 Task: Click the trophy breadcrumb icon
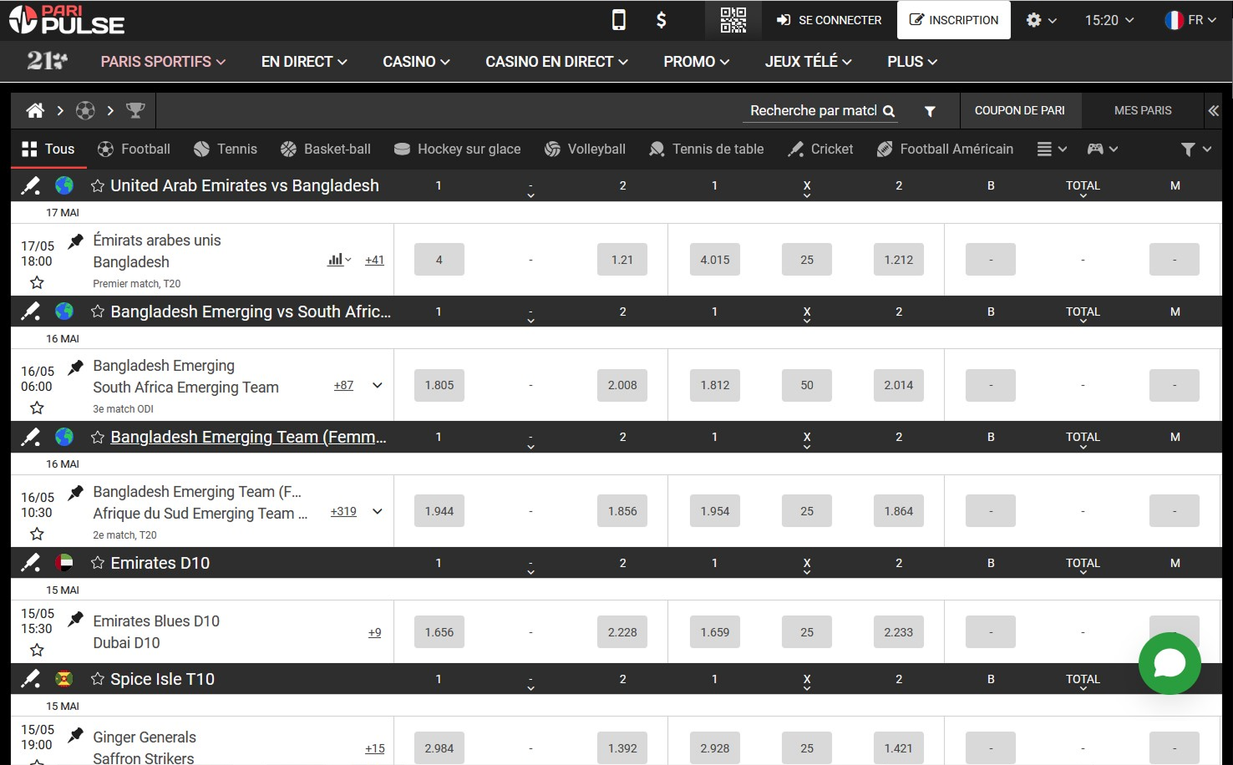135,110
